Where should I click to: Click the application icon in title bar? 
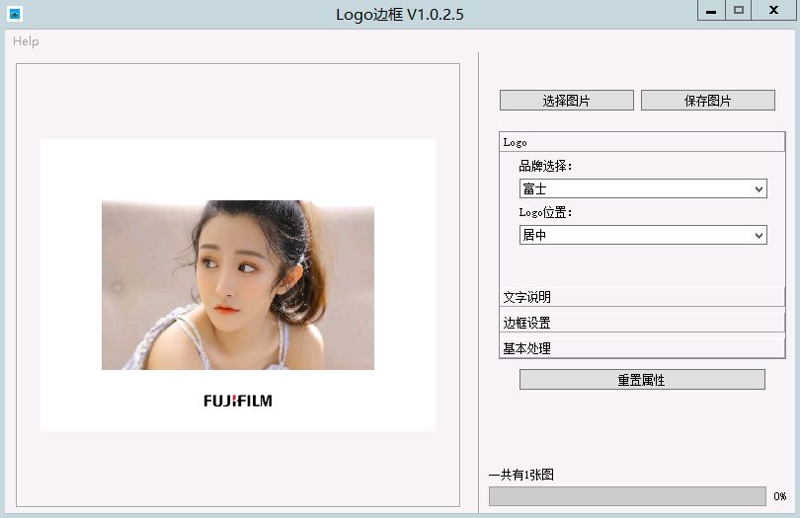pos(15,14)
